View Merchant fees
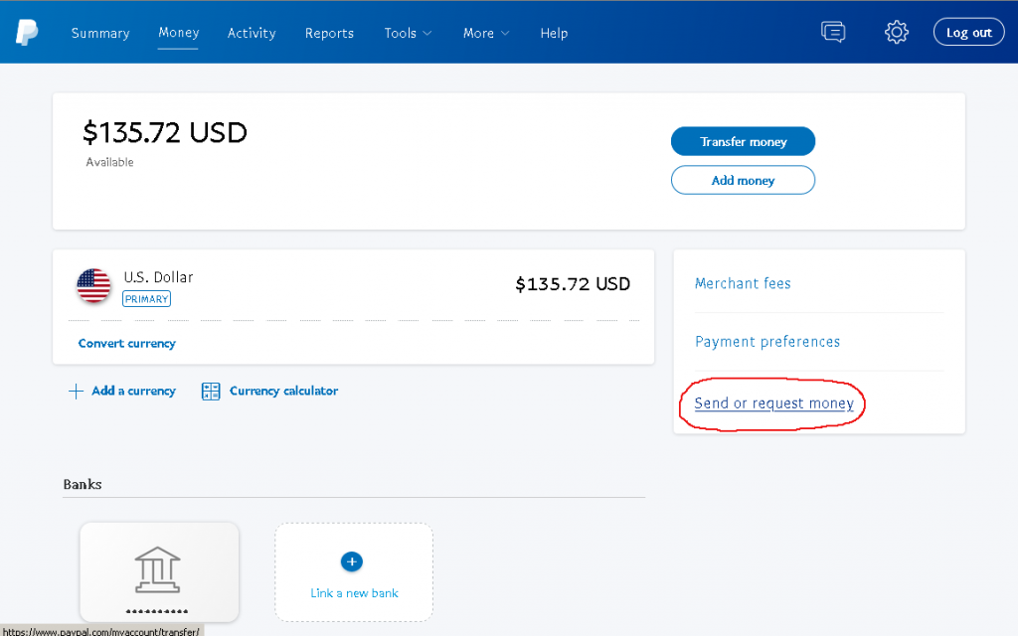Image resolution: width=1018 pixels, height=636 pixels. coord(743,283)
